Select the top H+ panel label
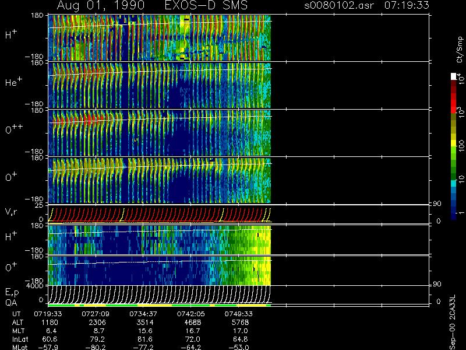 click(11, 35)
